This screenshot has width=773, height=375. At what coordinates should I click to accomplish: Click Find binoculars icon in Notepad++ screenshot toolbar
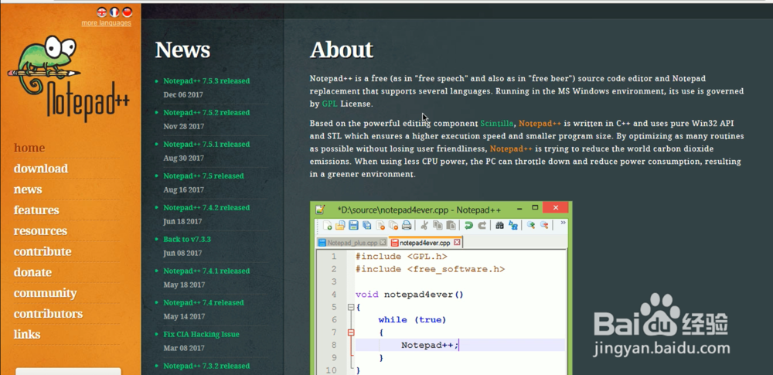point(500,225)
